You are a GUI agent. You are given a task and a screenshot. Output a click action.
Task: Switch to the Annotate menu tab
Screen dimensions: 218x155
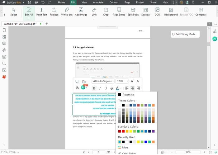tap(98, 2)
